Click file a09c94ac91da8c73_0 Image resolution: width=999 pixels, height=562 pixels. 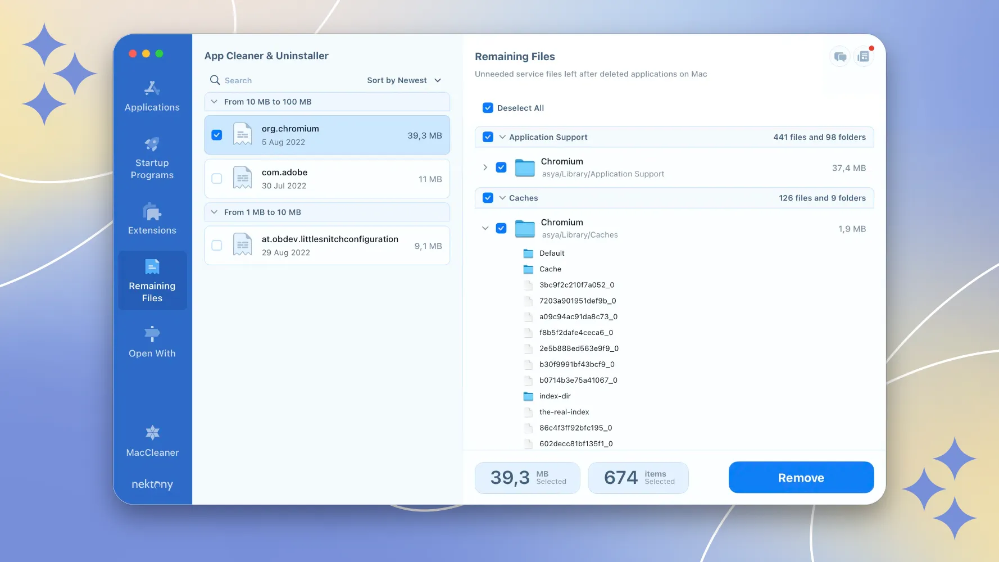[x=578, y=317]
